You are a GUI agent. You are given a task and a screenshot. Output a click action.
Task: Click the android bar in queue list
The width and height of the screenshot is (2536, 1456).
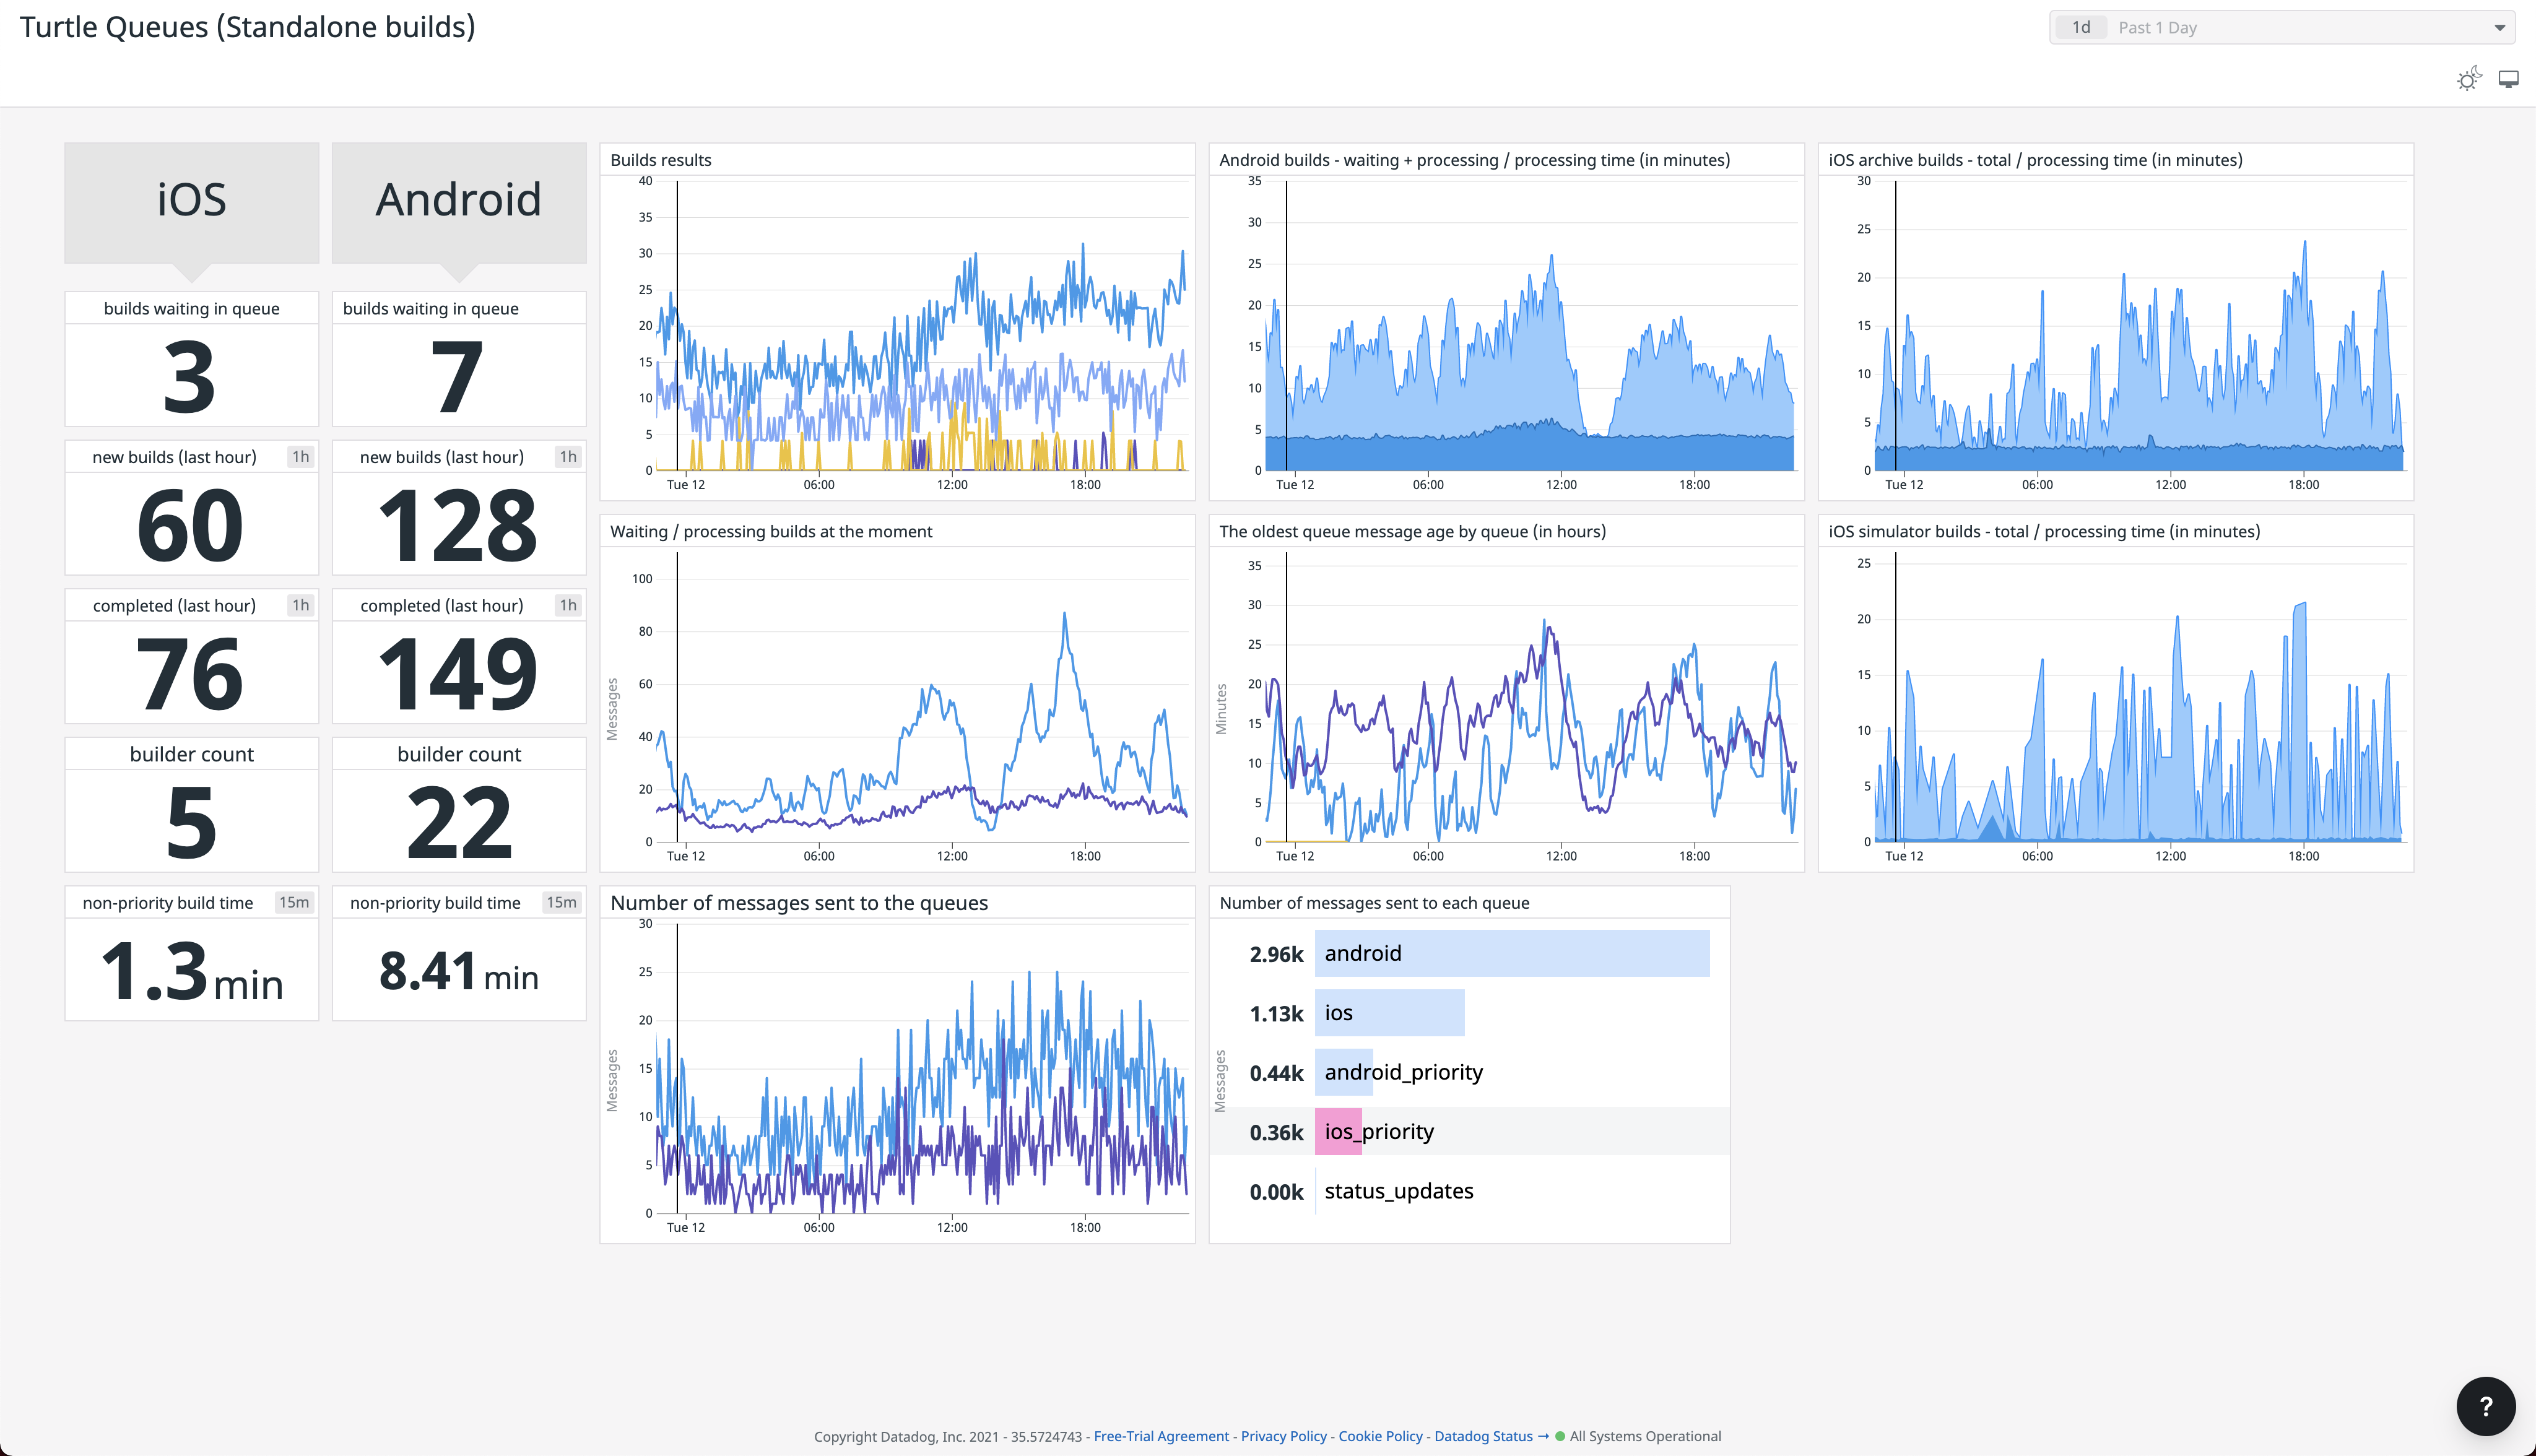1512,953
